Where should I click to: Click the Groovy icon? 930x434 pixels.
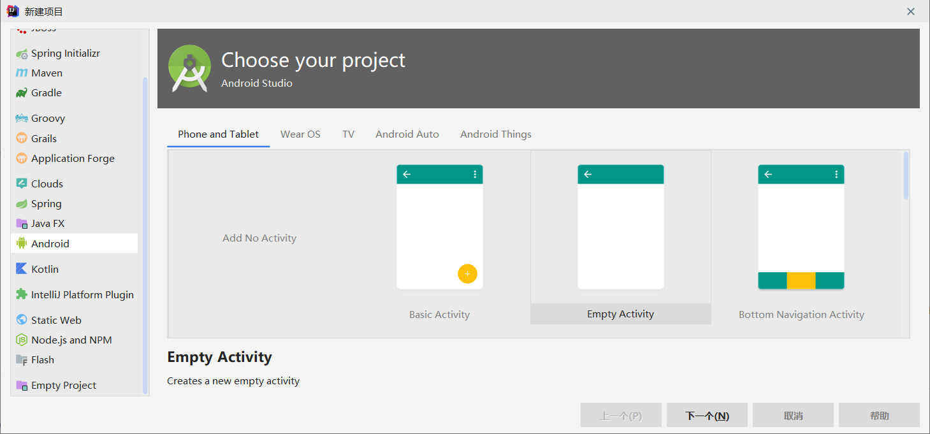point(22,119)
